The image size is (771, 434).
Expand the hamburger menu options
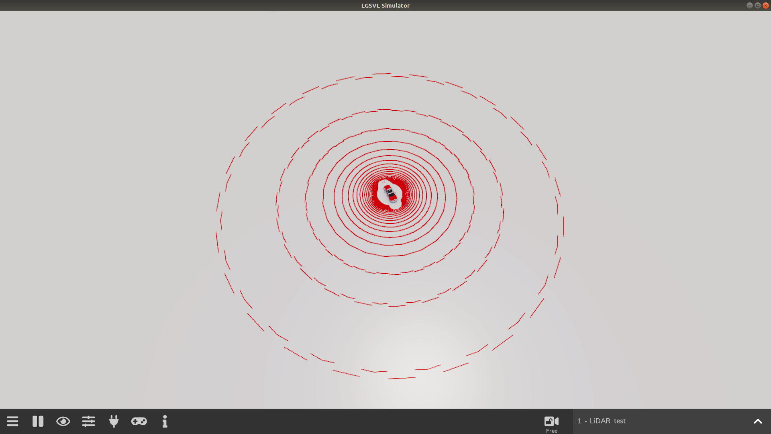tap(12, 421)
